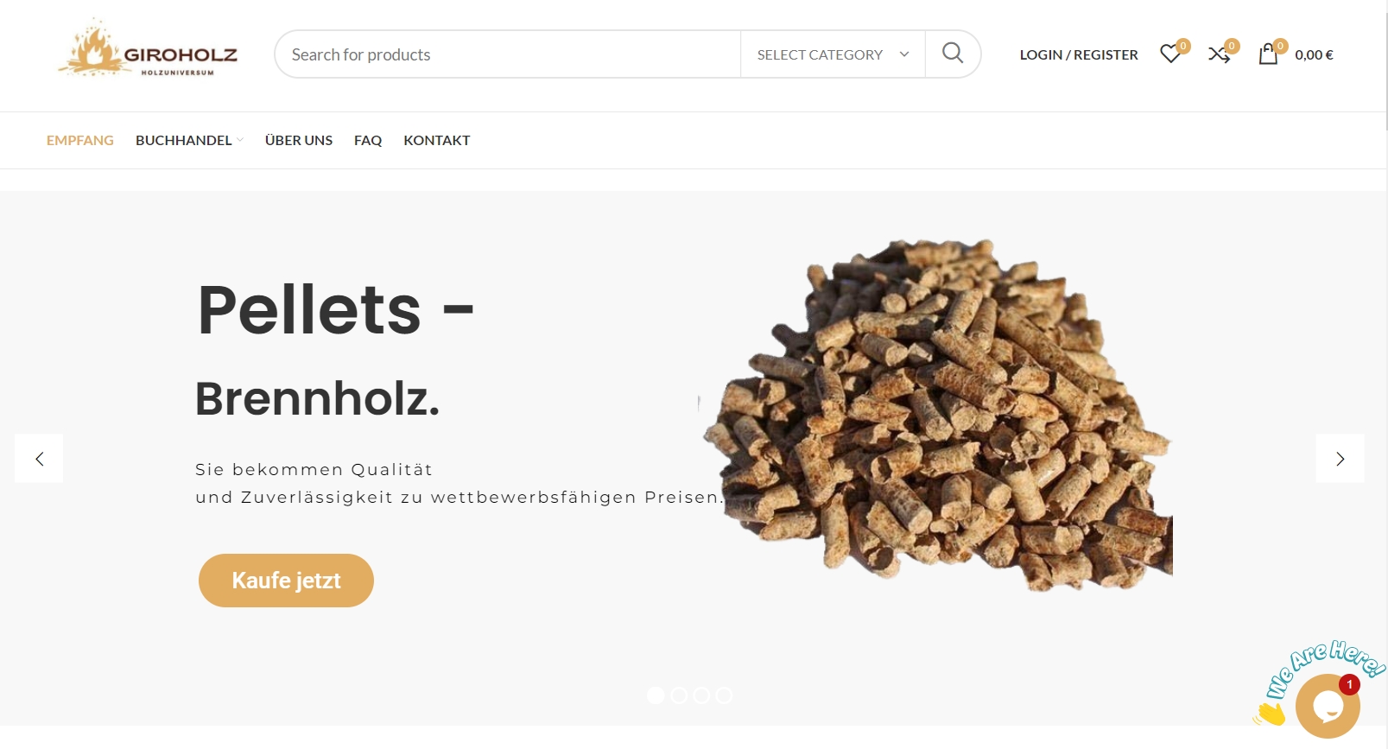The image size is (1388, 749).
Task: Select the first slider pagination dot
Action: point(656,695)
